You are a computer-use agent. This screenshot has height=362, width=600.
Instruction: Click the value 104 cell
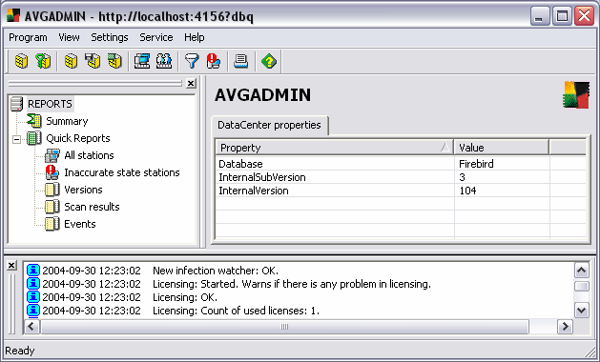click(502, 191)
